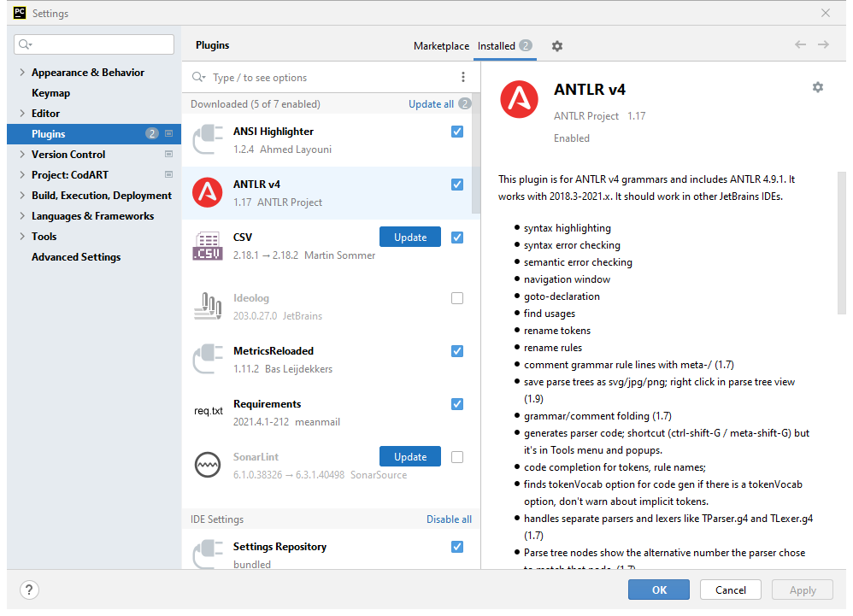Click the Ideolog plugin icon
The width and height of the screenshot is (853, 616).
click(208, 306)
